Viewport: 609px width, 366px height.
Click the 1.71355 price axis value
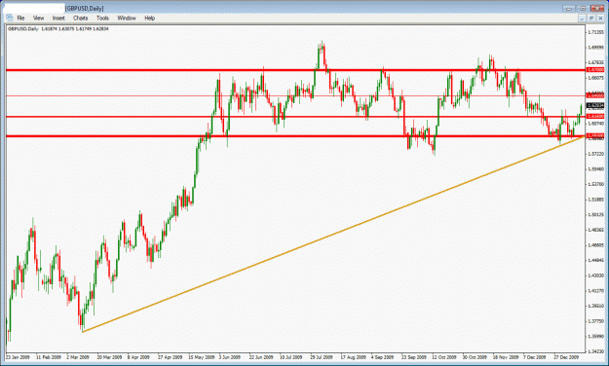click(595, 32)
